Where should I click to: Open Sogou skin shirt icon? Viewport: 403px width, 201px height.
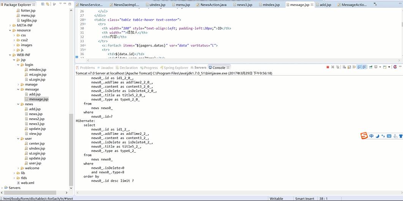[x=401, y=136]
